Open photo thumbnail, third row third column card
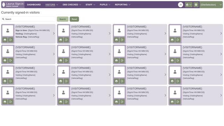Viewport: 224px width, 126px height. [119, 72]
